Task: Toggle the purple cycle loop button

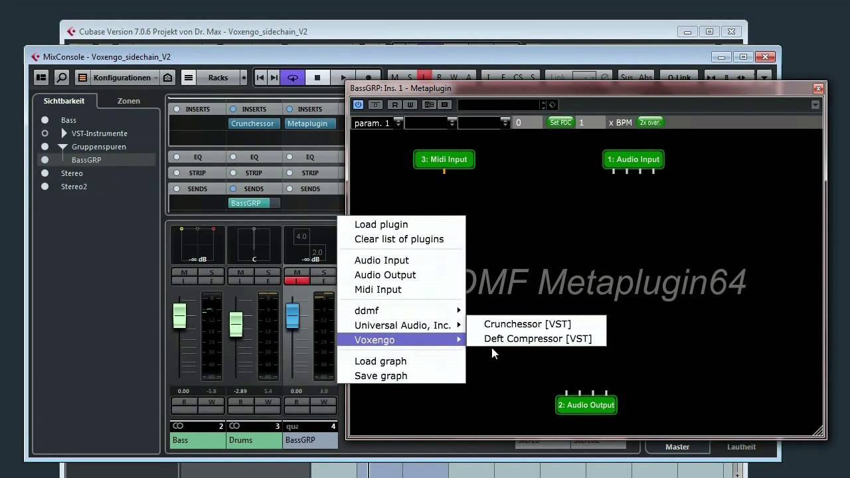Action: [293, 78]
